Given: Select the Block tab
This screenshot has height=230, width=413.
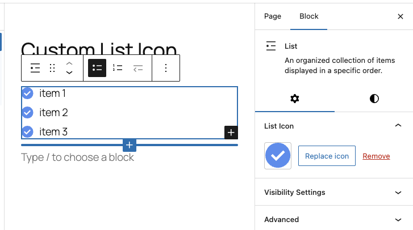Looking at the screenshot, I should 309,16.
